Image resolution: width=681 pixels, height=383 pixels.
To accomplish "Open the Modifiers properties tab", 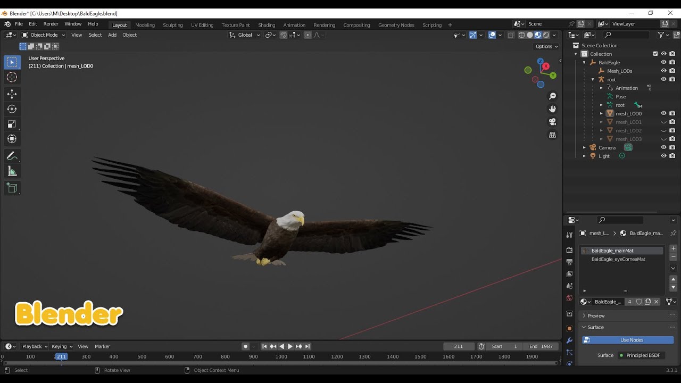I will click(569, 340).
